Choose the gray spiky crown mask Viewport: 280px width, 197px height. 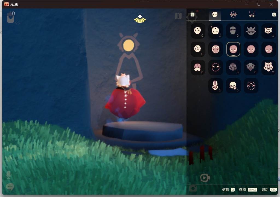coord(251,31)
